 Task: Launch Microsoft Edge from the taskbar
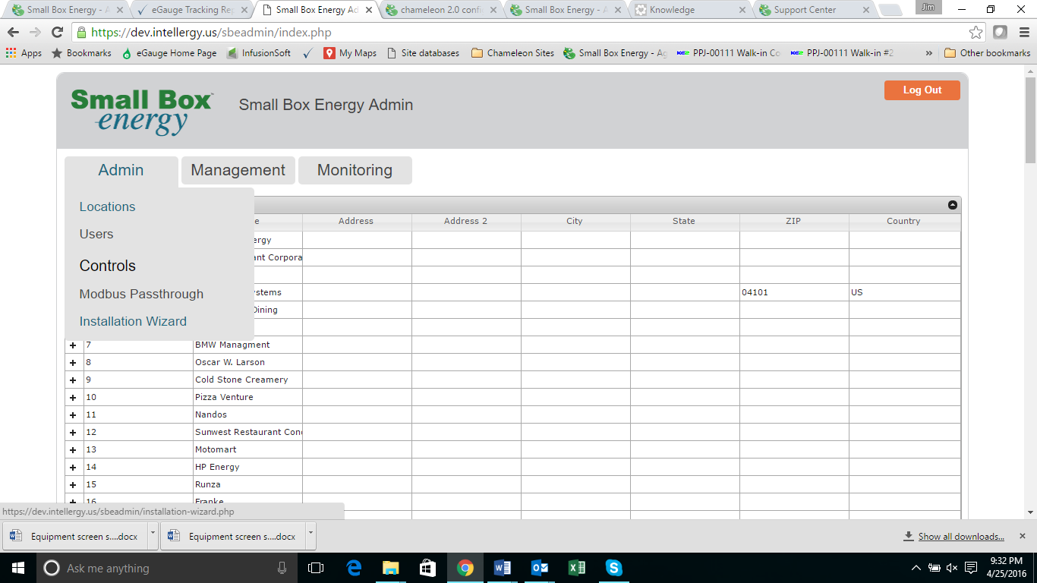coord(354,568)
